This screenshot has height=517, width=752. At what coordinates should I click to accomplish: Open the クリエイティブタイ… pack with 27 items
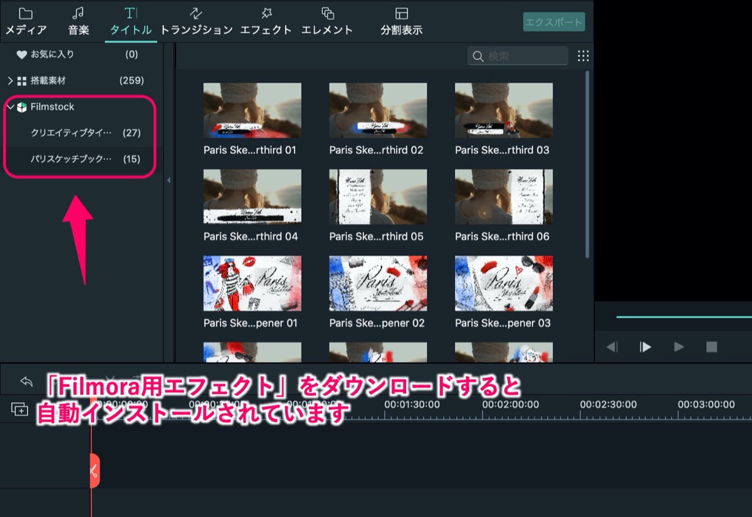[x=80, y=133]
